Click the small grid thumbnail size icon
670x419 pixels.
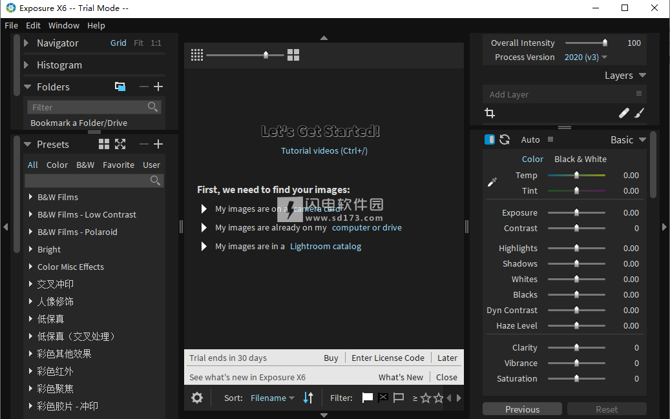coord(197,55)
